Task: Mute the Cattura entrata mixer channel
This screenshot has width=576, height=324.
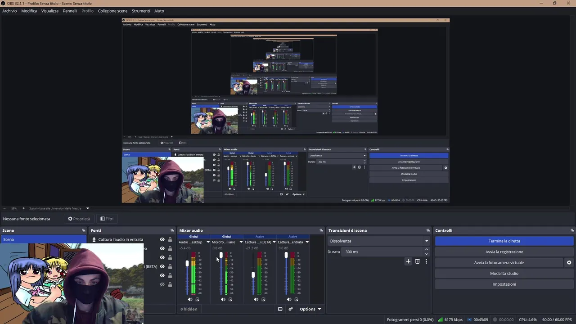Action: pyautogui.click(x=289, y=299)
